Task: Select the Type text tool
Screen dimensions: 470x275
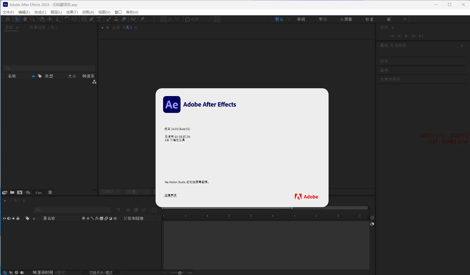Action: click(99, 19)
